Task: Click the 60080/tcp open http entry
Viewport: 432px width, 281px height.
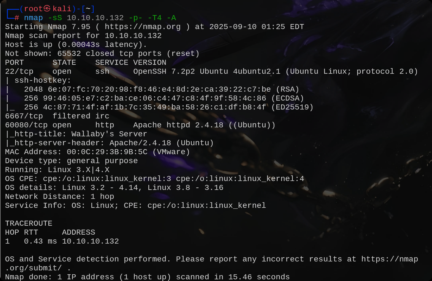Action: pos(60,125)
